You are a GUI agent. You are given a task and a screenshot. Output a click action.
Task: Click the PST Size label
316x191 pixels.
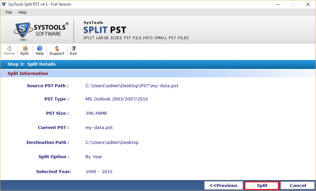tap(57, 113)
